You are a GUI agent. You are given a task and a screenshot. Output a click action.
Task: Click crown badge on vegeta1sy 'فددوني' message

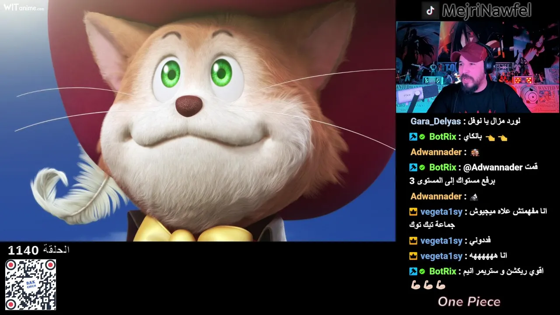[413, 241]
